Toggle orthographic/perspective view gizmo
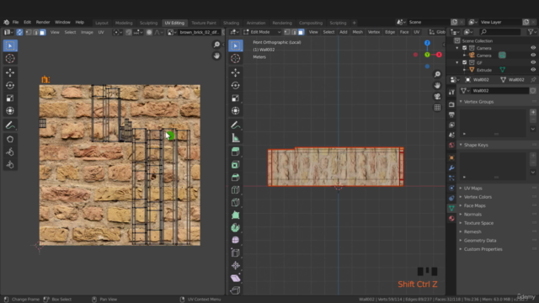The width and height of the screenshot is (539, 303). point(437,108)
